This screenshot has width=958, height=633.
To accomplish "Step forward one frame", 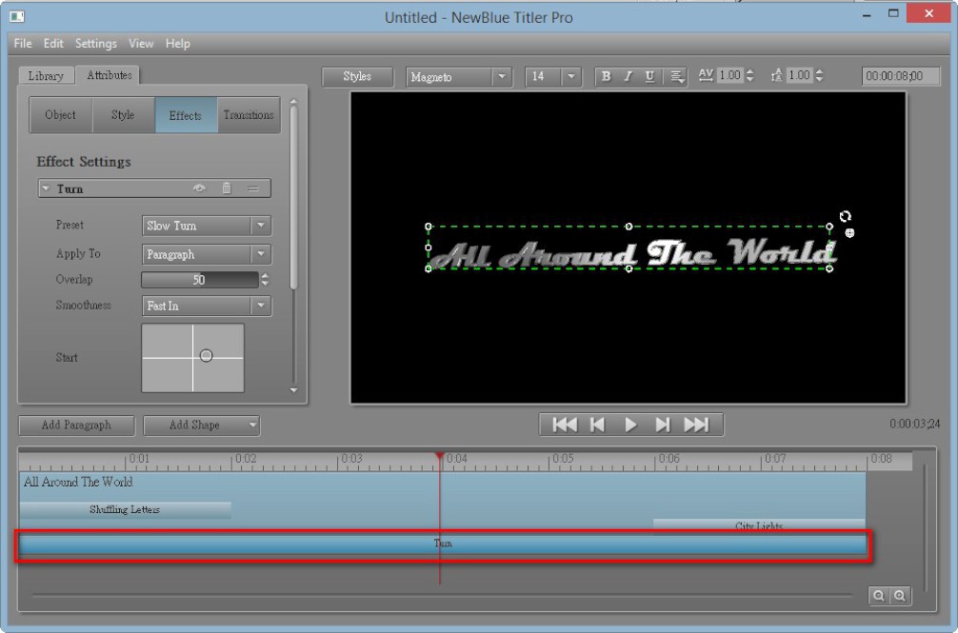I will (663, 425).
